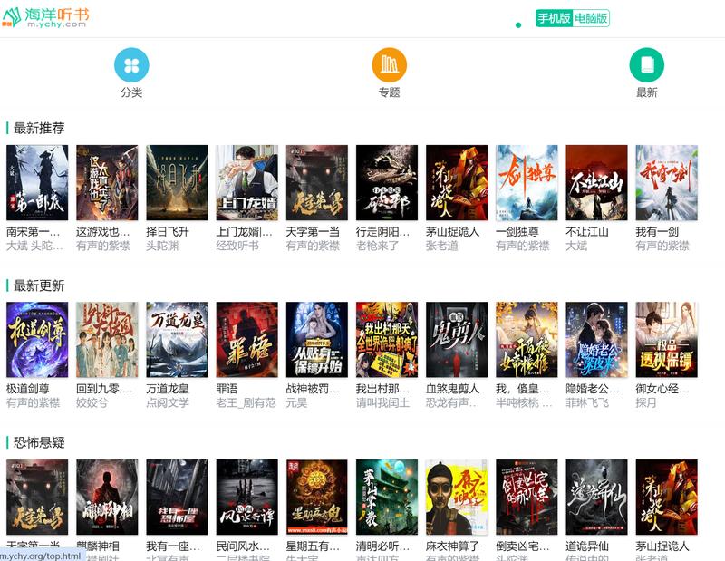This screenshot has width=725, height=561.
Task: Open the 最新 latest icon
Action: tap(647, 64)
